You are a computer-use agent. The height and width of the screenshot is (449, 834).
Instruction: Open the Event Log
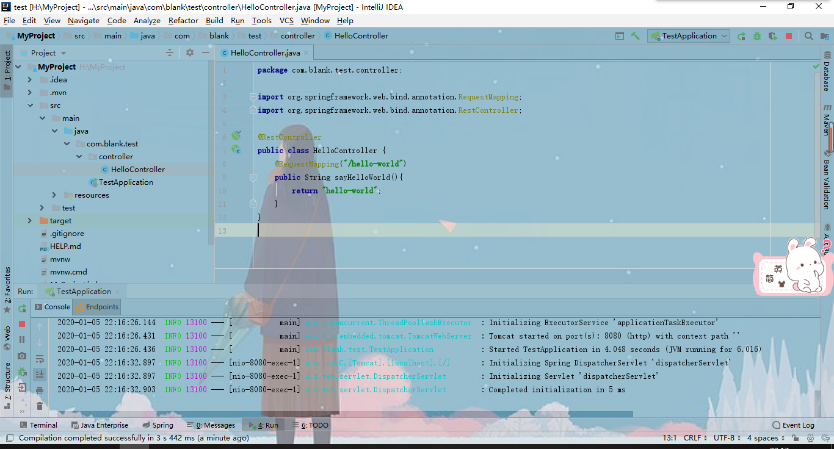[793, 425]
